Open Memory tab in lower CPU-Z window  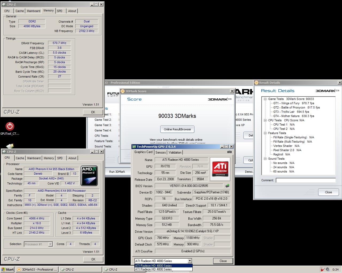pos(49,158)
